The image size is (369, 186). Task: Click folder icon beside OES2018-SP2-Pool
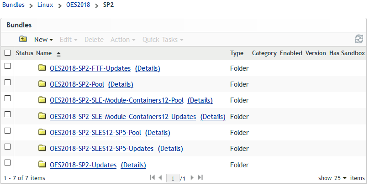click(x=42, y=84)
